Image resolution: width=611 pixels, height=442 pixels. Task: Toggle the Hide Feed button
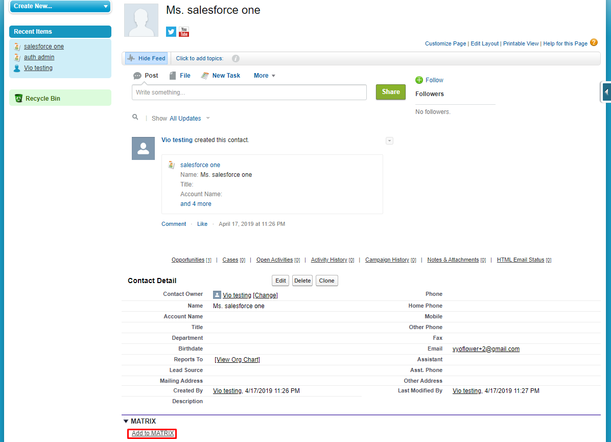click(147, 58)
